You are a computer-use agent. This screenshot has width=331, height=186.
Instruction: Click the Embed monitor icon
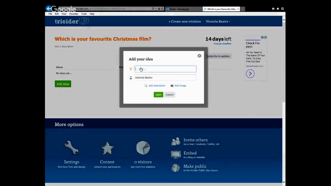[176, 154]
